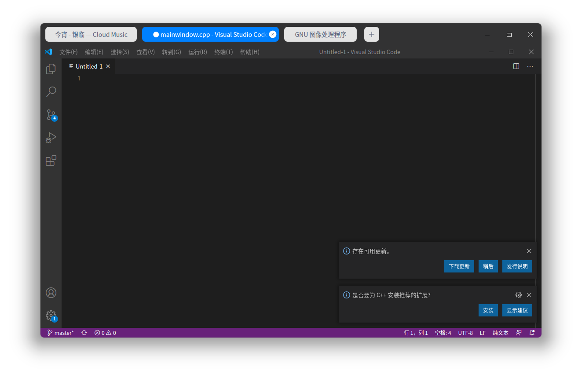Open the 编辑(E) menu
Screen dimensions: 578x374
[x=94, y=52]
